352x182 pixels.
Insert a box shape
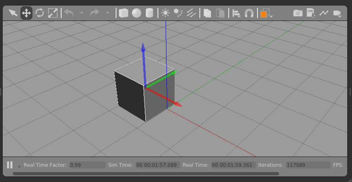pos(124,13)
